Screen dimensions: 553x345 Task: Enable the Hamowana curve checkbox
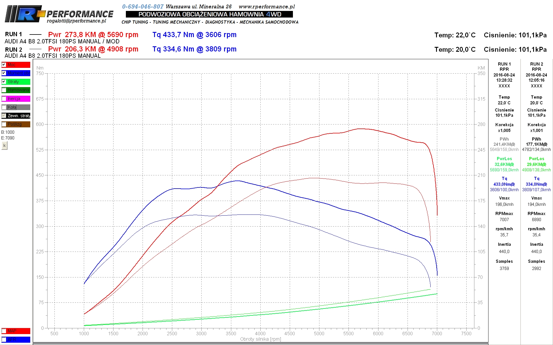[x=4, y=90]
